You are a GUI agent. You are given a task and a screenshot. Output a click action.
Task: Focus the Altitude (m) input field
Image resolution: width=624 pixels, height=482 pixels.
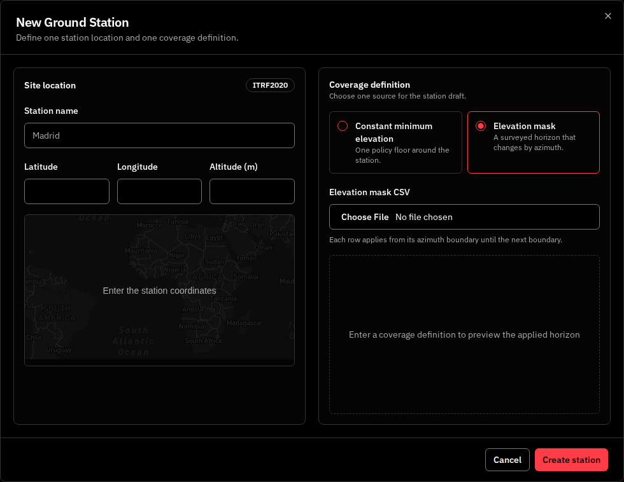252,191
